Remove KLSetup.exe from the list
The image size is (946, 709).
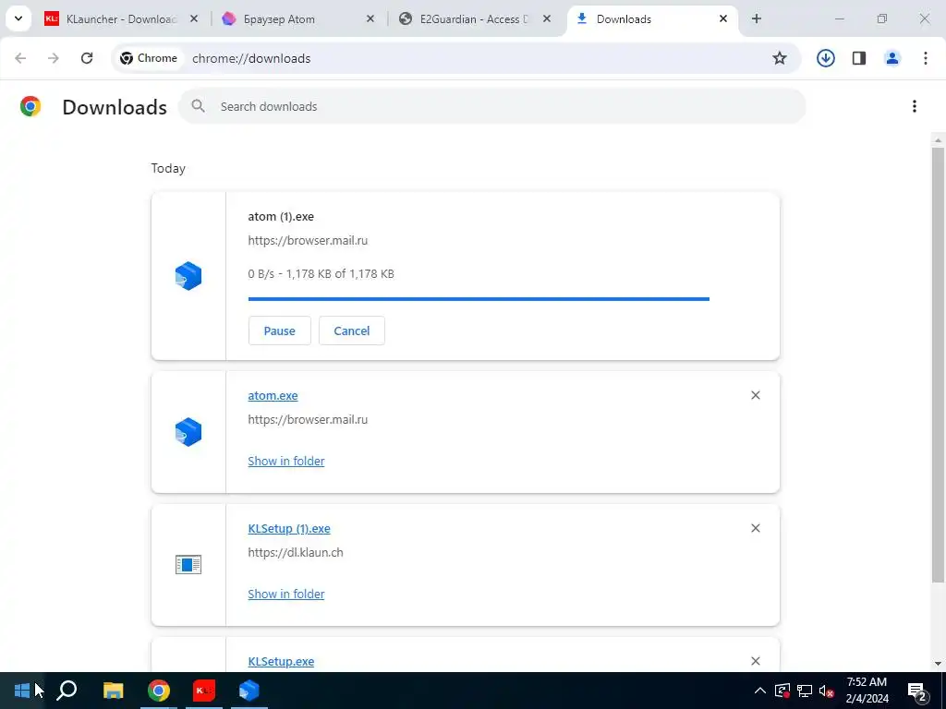click(x=756, y=661)
